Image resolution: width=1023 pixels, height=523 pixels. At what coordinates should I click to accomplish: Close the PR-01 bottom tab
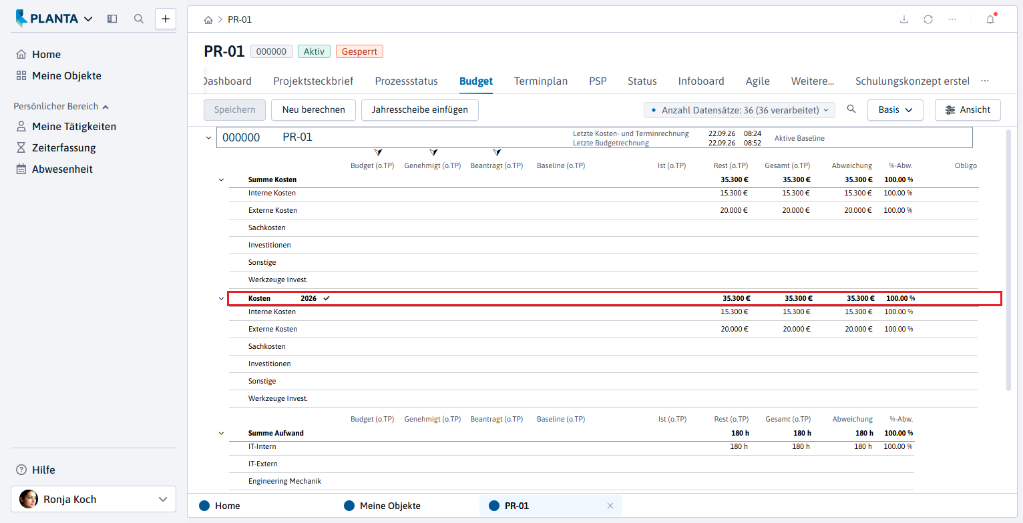point(610,506)
